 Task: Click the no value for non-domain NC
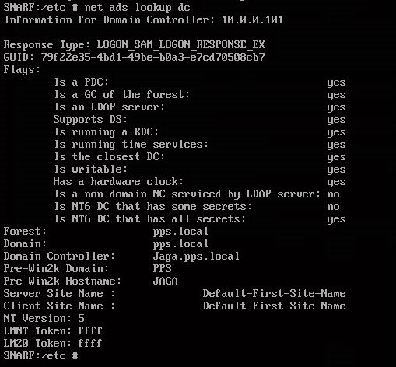click(x=333, y=194)
